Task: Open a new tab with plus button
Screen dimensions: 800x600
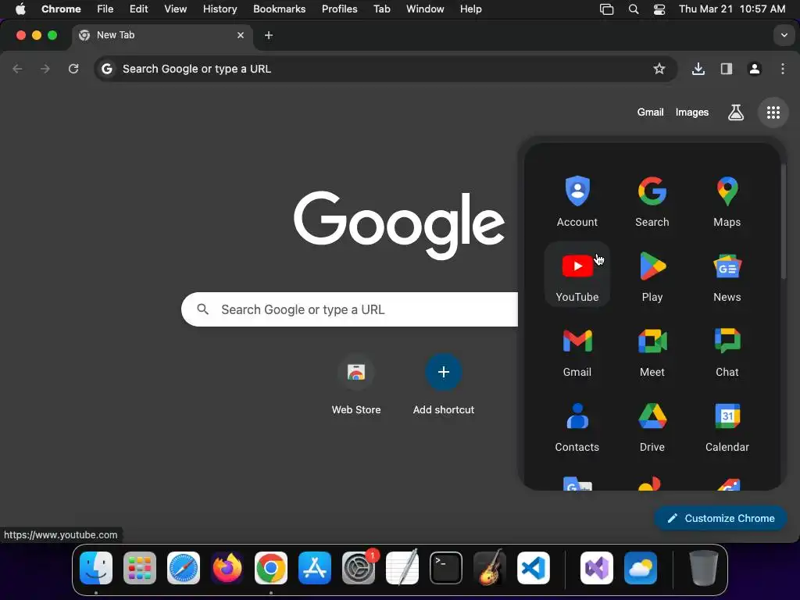Action: [269, 35]
